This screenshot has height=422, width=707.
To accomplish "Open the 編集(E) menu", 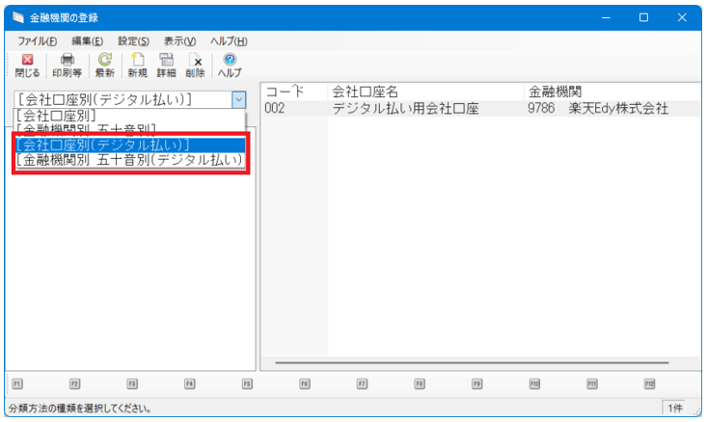I will pyautogui.click(x=88, y=41).
